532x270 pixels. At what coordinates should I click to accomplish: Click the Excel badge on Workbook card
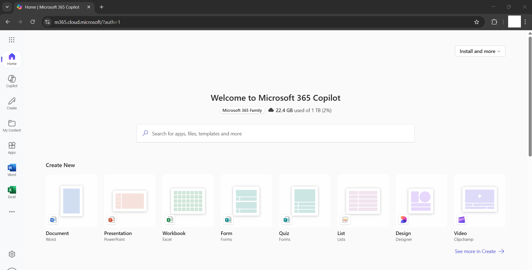pyautogui.click(x=170, y=220)
